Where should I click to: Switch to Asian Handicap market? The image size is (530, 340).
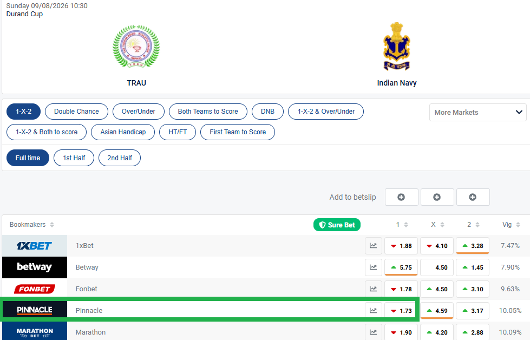pyautogui.click(x=123, y=132)
